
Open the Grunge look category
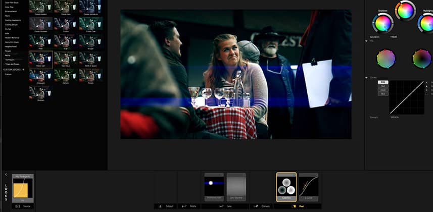click(x=8, y=29)
